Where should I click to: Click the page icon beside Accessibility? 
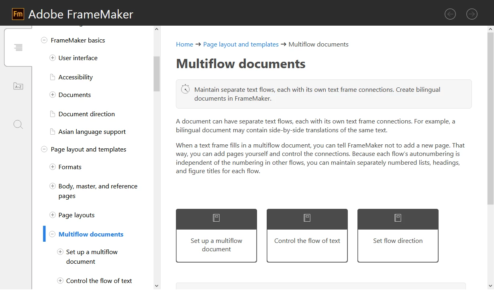(x=52, y=77)
